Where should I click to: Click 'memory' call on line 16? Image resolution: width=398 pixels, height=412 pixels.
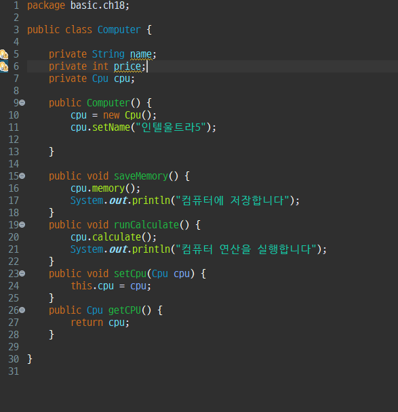click(x=108, y=188)
